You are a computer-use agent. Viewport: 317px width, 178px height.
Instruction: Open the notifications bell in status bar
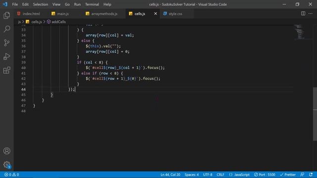tap(311, 175)
